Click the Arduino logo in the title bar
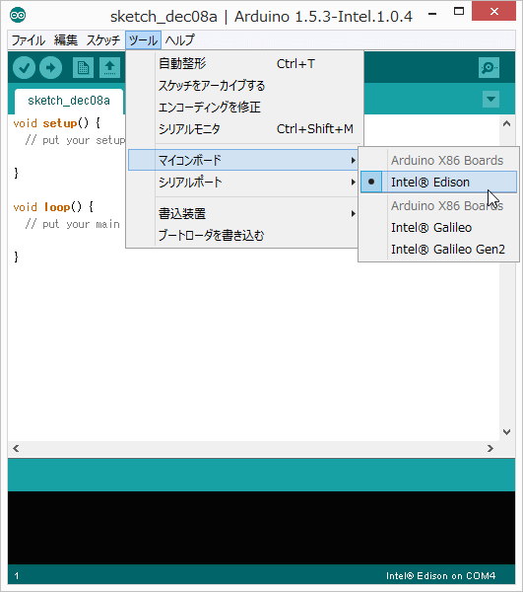The image size is (523, 592). 18,16
